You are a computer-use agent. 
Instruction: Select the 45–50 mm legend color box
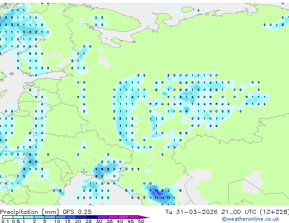coord(134,217)
